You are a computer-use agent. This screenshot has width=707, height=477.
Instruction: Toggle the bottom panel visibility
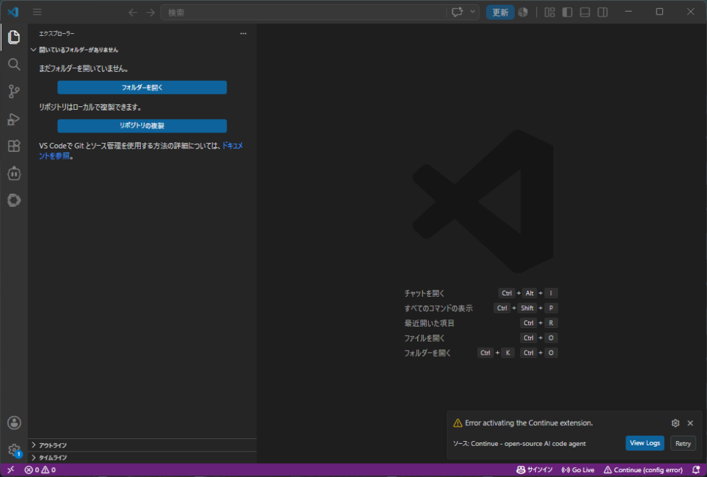point(585,12)
